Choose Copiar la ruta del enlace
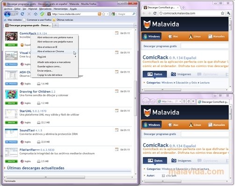 (55, 75)
